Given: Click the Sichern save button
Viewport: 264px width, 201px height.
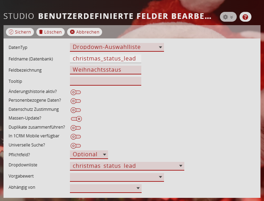Looking at the screenshot, I should (x=20, y=32).
